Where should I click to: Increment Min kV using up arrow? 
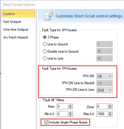pos(70,113)
